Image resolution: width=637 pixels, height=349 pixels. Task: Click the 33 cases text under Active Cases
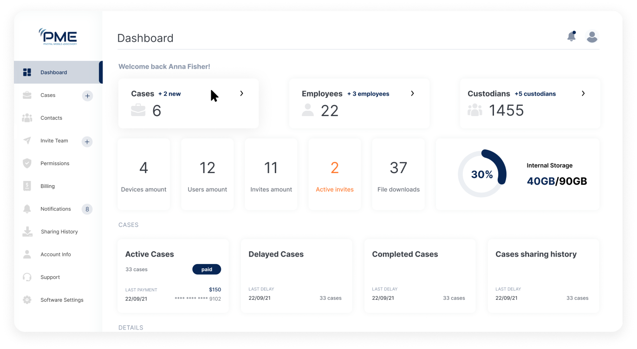click(136, 269)
